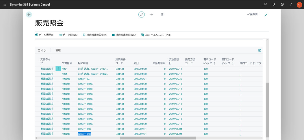
Task: Open row options for document 1004
Action: [58, 69]
